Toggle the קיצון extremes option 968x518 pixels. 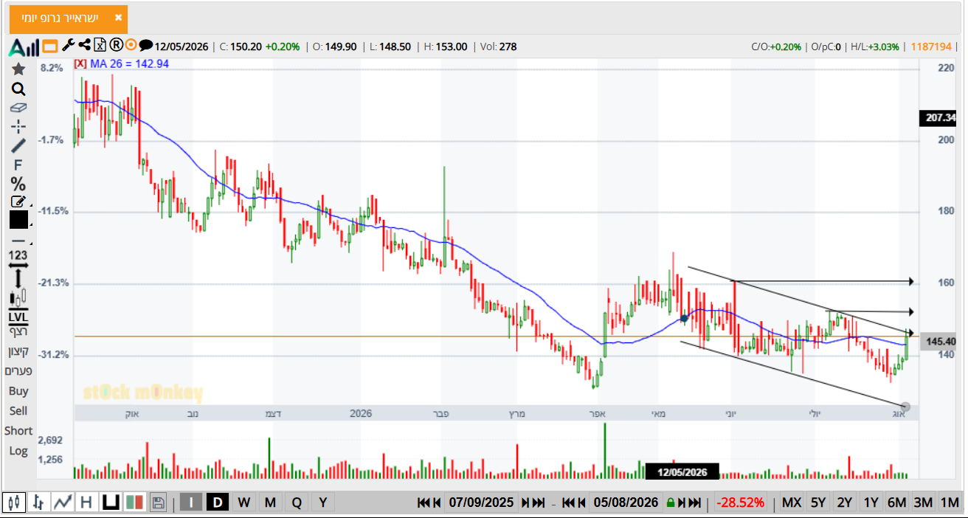(18, 350)
